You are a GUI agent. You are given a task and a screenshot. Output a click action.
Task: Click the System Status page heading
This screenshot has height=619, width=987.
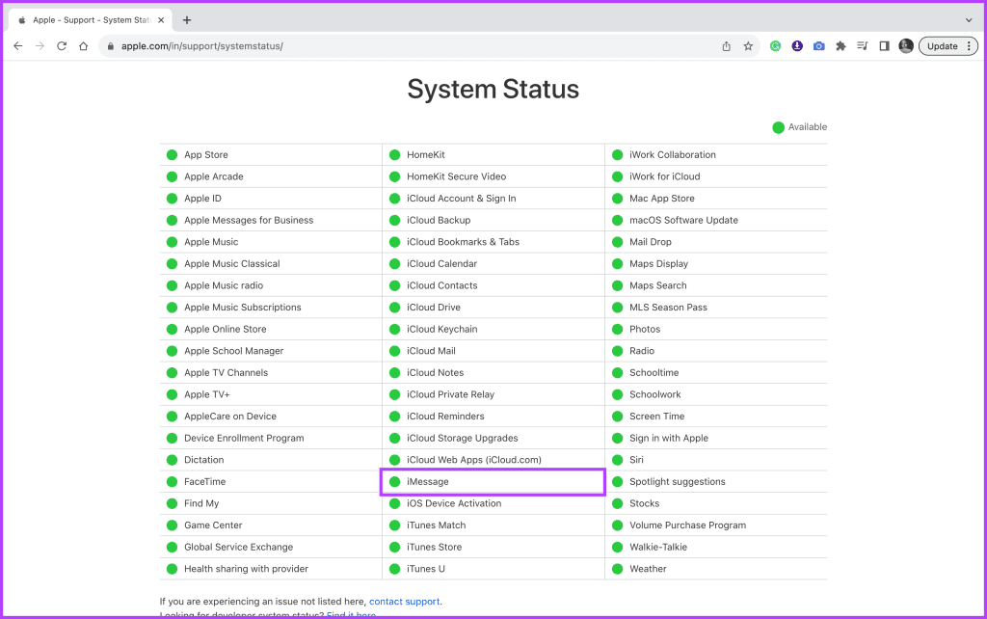coord(493,90)
